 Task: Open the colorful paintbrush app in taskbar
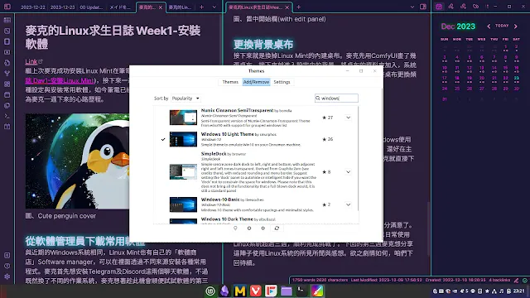coord(317,291)
